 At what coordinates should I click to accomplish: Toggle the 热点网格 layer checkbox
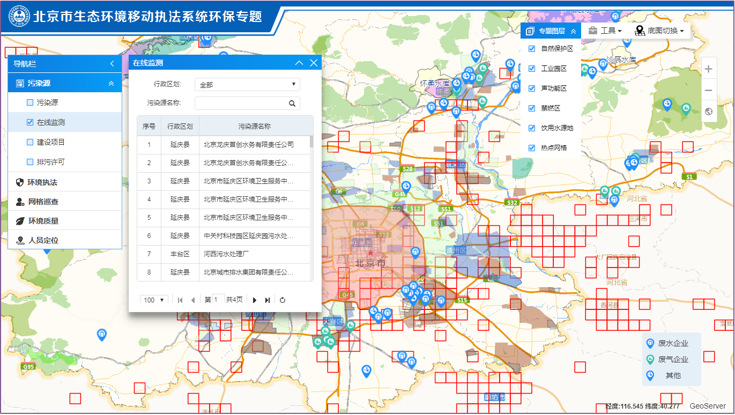click(x=532, y=148)
